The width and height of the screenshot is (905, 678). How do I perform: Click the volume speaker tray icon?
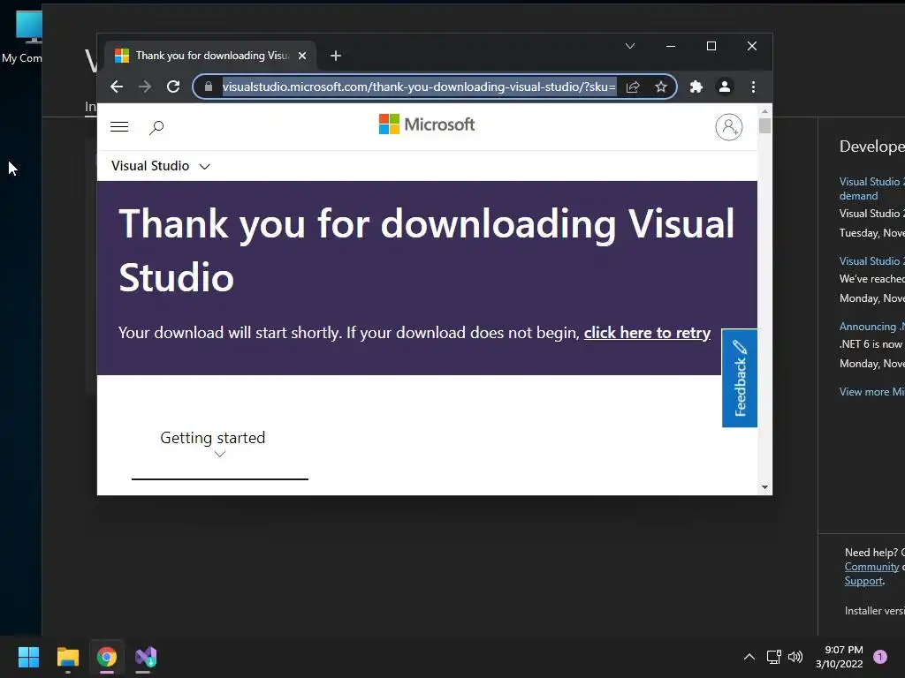795,657
